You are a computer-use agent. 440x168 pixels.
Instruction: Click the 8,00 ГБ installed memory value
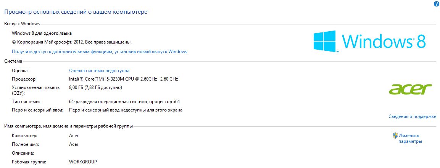[x=95, y=88]
